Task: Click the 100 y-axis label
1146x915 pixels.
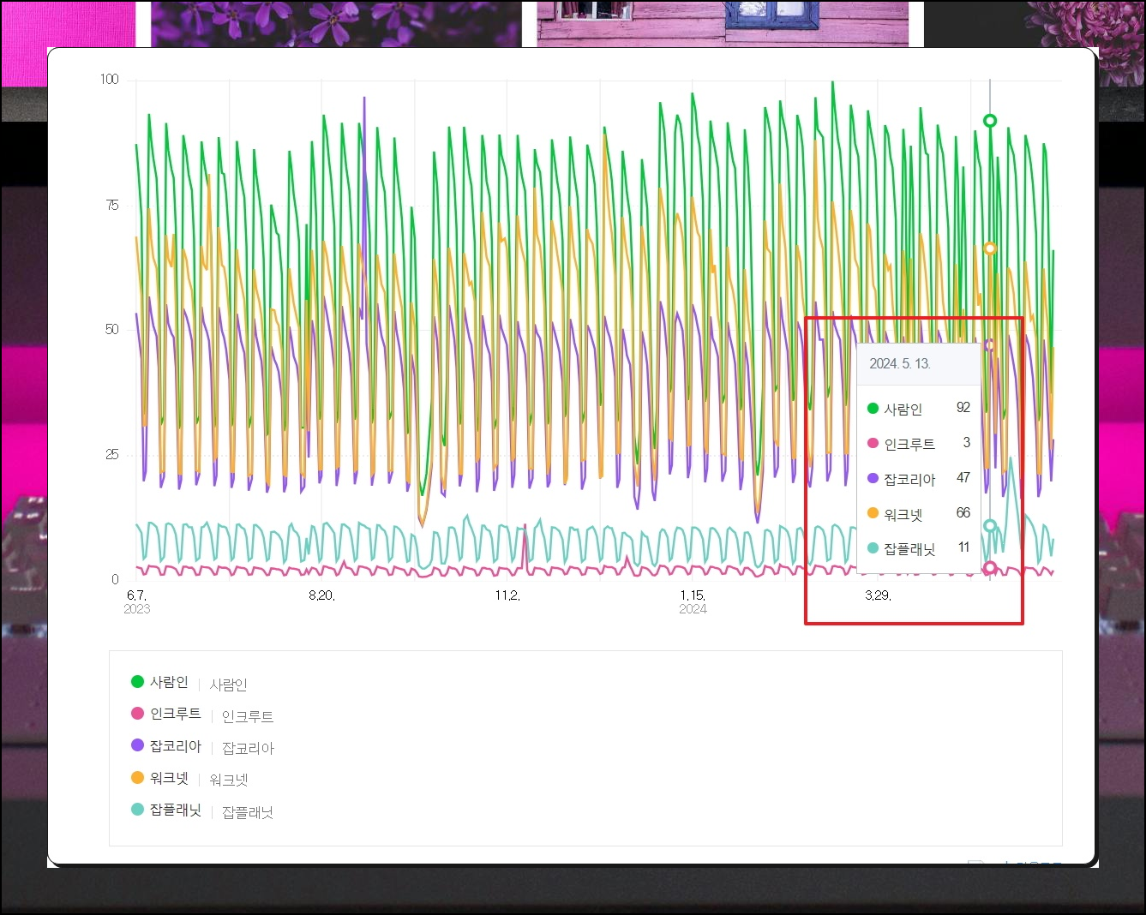Action: [x=110, y=80]
